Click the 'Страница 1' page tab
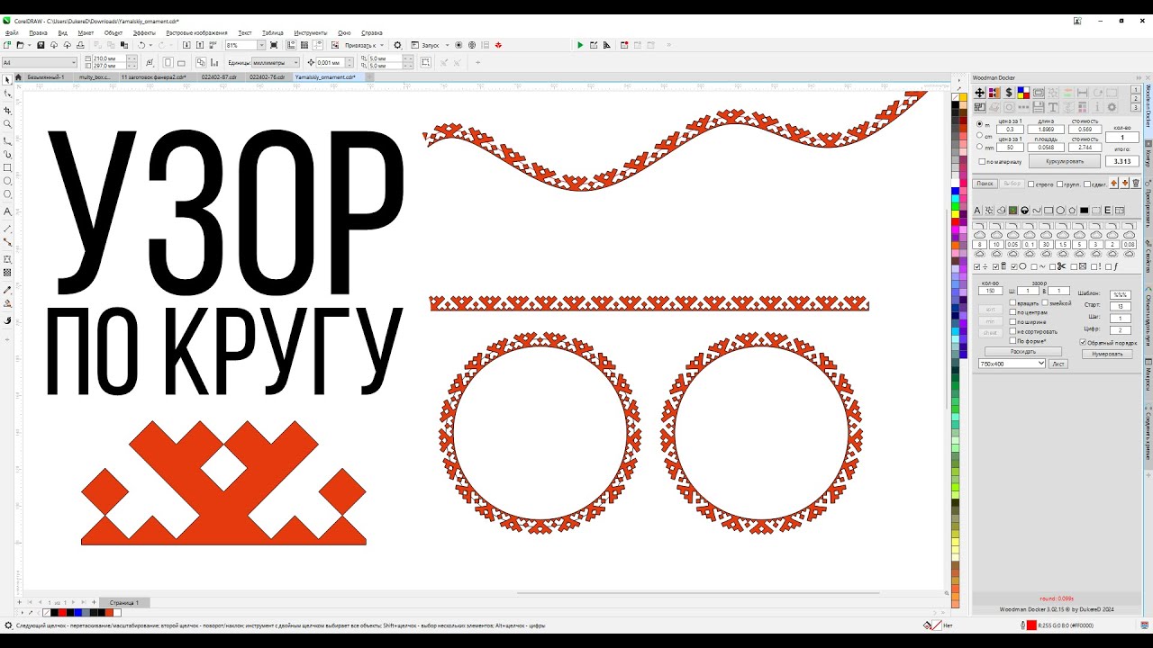The width and height of the screenshot is (1153, 648). click(124, 602)
